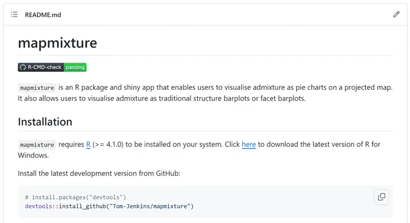Copy the install code with the copy icon

click(x=382, y=197)
